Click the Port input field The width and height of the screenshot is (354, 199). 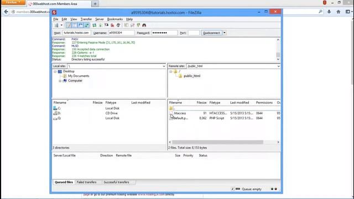[194, 33]
